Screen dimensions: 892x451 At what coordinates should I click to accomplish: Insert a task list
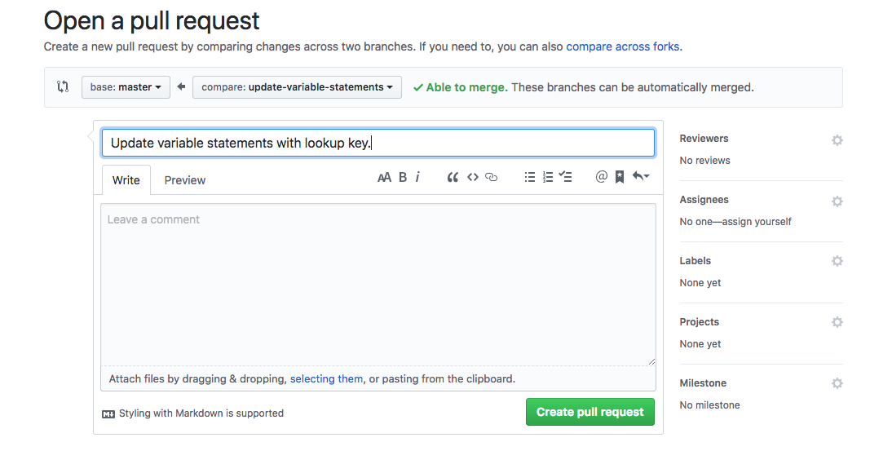pyautogui.click(x=566, y=177)
